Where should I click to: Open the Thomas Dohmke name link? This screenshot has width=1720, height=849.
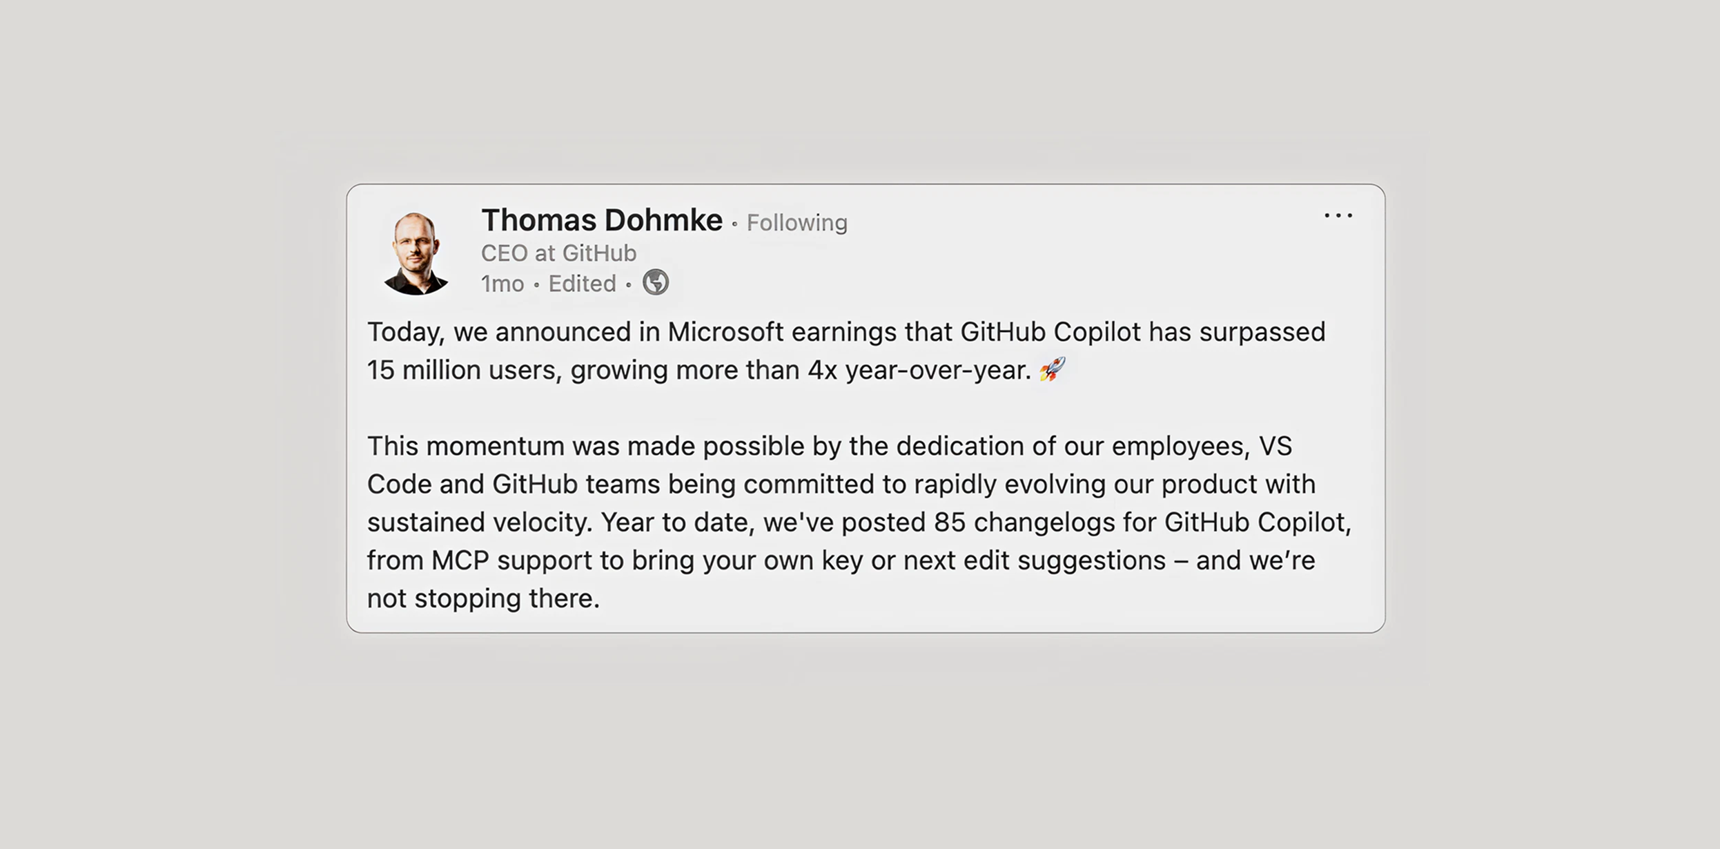tap(602, 221)
